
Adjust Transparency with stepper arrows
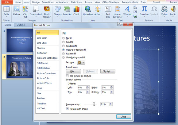point(111,104)
